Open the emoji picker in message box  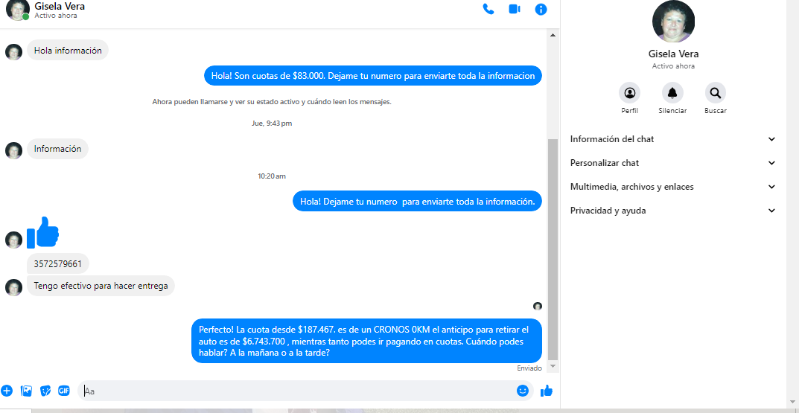523,391
